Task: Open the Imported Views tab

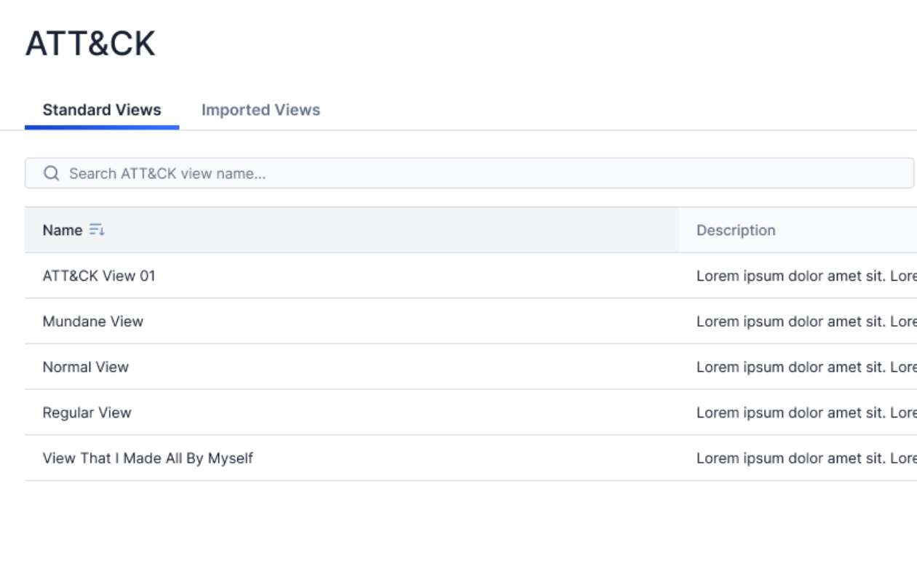Action: click(261, 110)
